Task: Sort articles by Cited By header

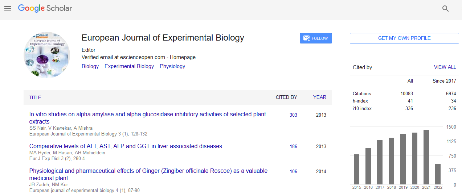Action: 286,97
